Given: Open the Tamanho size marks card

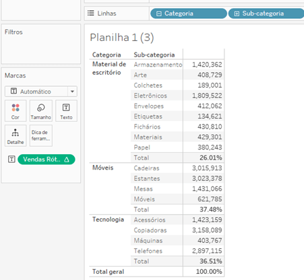Looking at the screenshot, I should tap(41, 111).
